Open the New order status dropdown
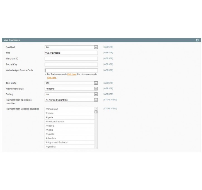 point(71,89)
